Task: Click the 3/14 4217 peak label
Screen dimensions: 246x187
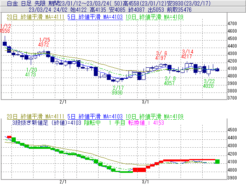Action: point(187,54)
